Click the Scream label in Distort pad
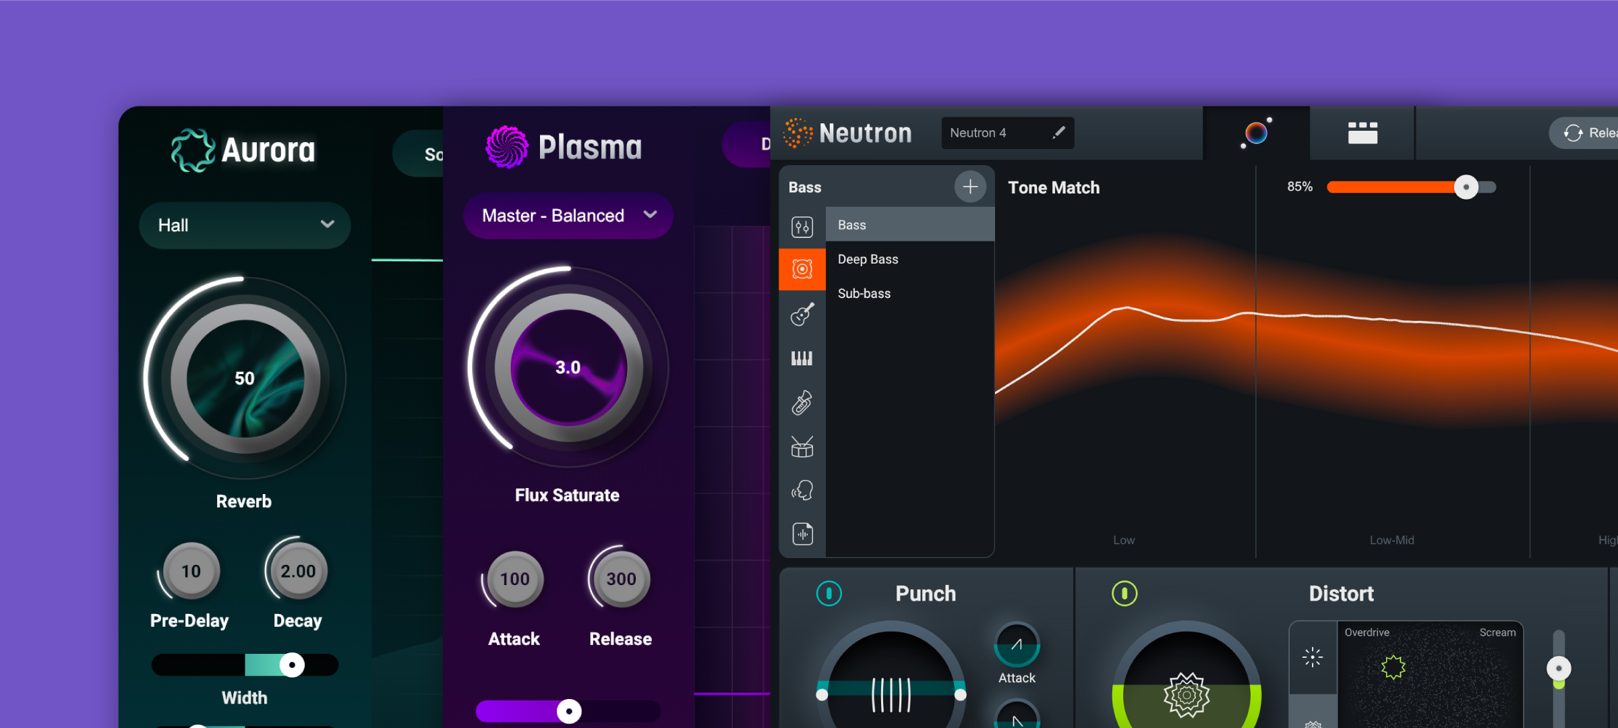 1497,632
